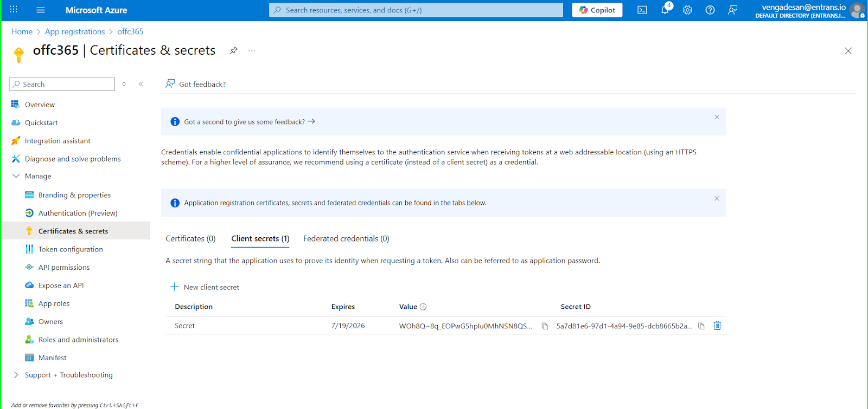Close the Certificates & secrets blade
The image size is (868, 409).
tap(848, 51)
